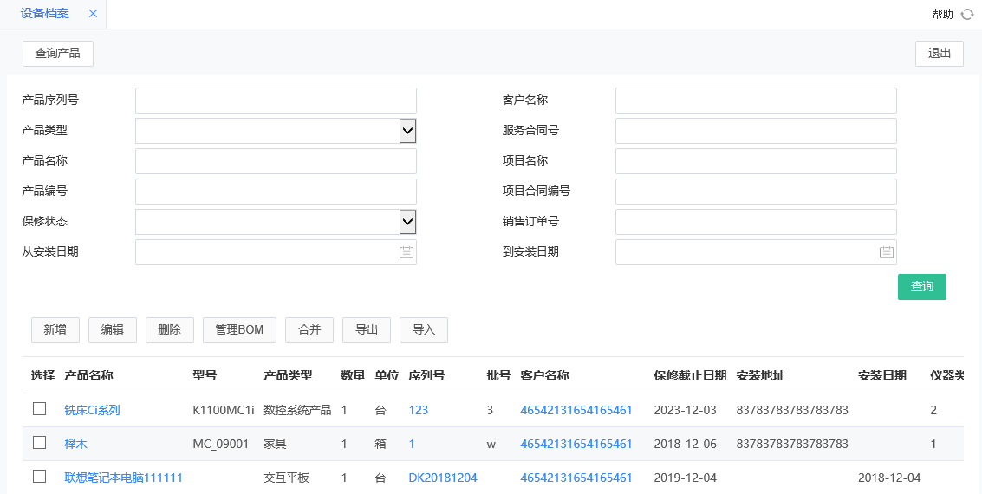Export records with 导出 button

[x=367, y=329]
